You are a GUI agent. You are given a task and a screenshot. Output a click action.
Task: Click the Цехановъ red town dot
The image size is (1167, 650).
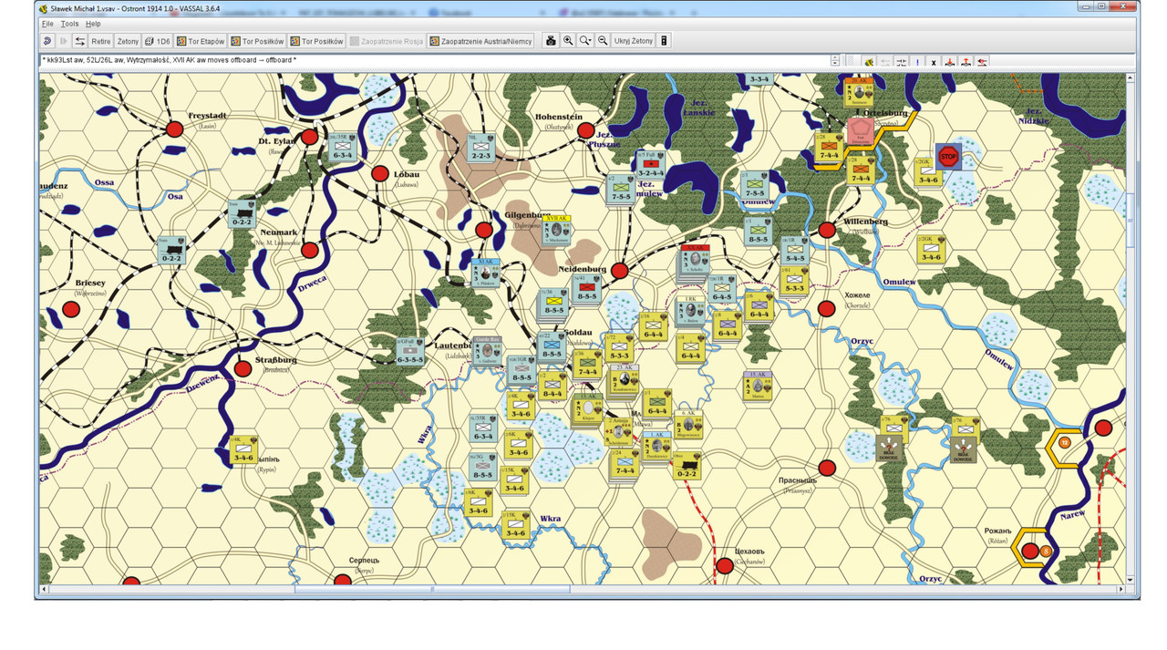(725, 566)
